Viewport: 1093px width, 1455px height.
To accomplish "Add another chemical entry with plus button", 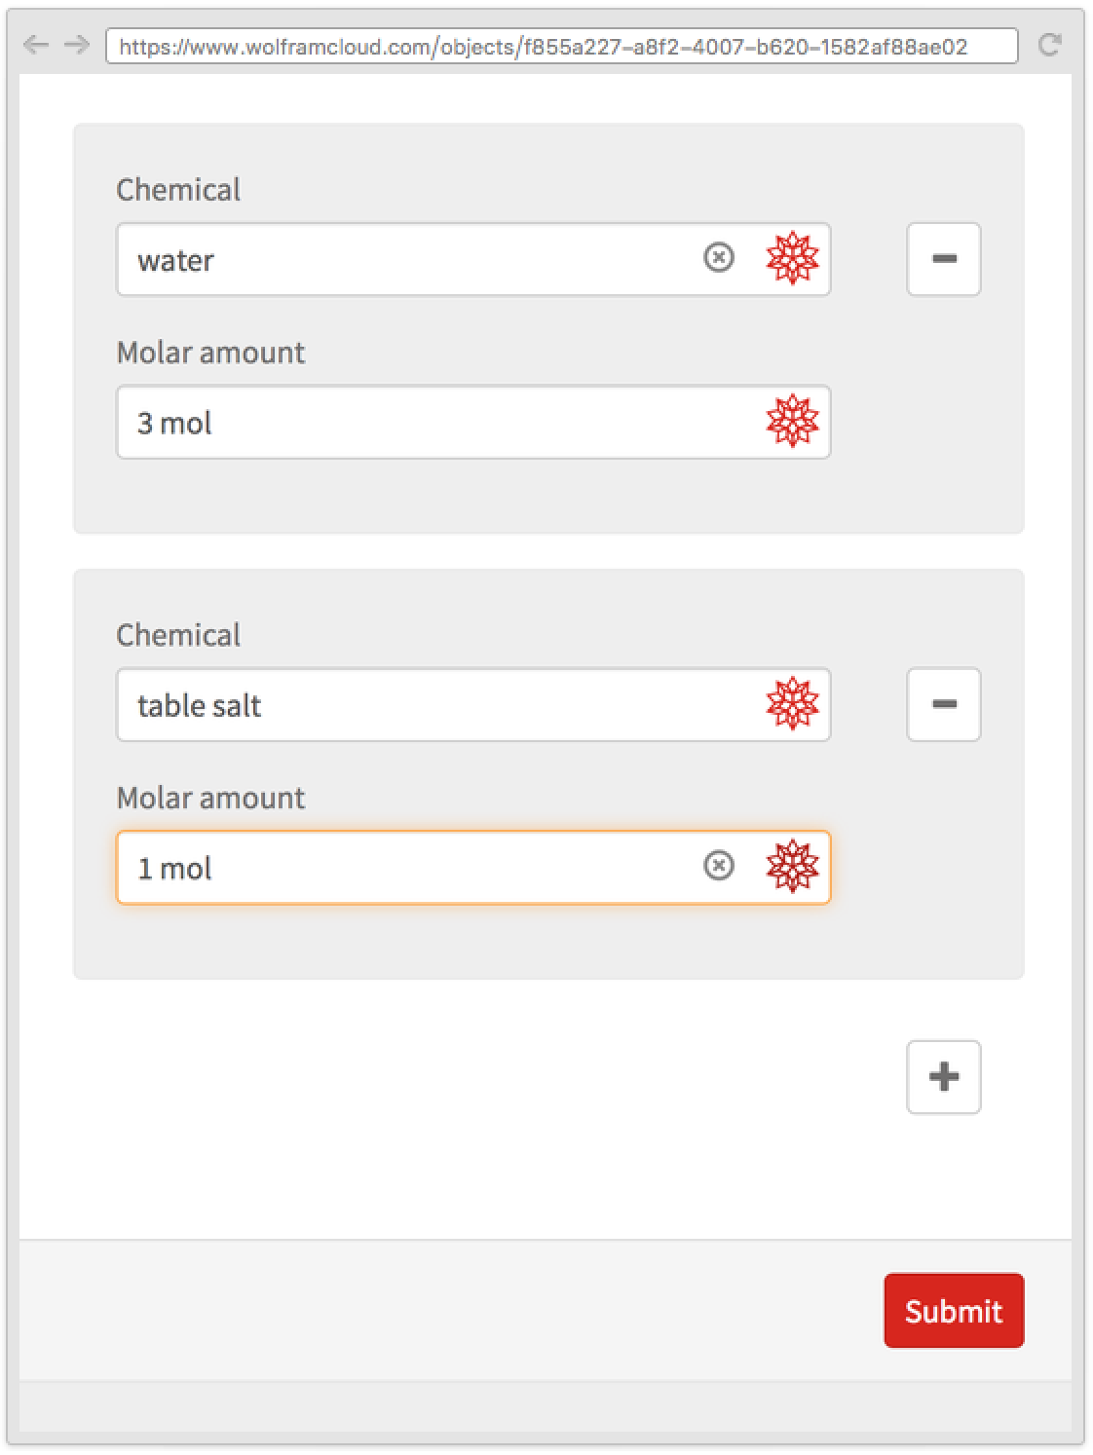I will click(943, 1077).
